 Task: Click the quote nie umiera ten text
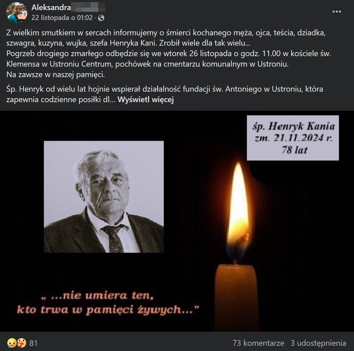(x=98, y=295)
